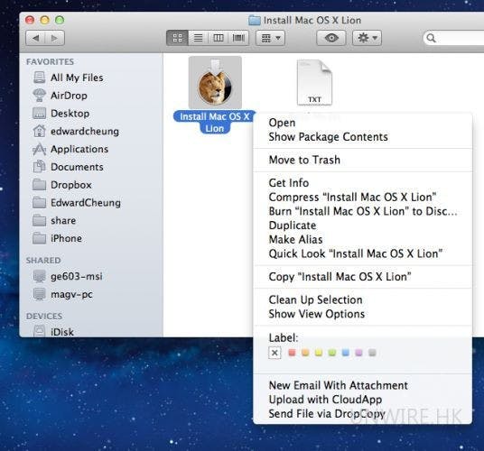This screenshot has width=484, height=451.
Task: Open Dropbox folder in sidebar
Action: pyautogui.click(x=62, y=185)
